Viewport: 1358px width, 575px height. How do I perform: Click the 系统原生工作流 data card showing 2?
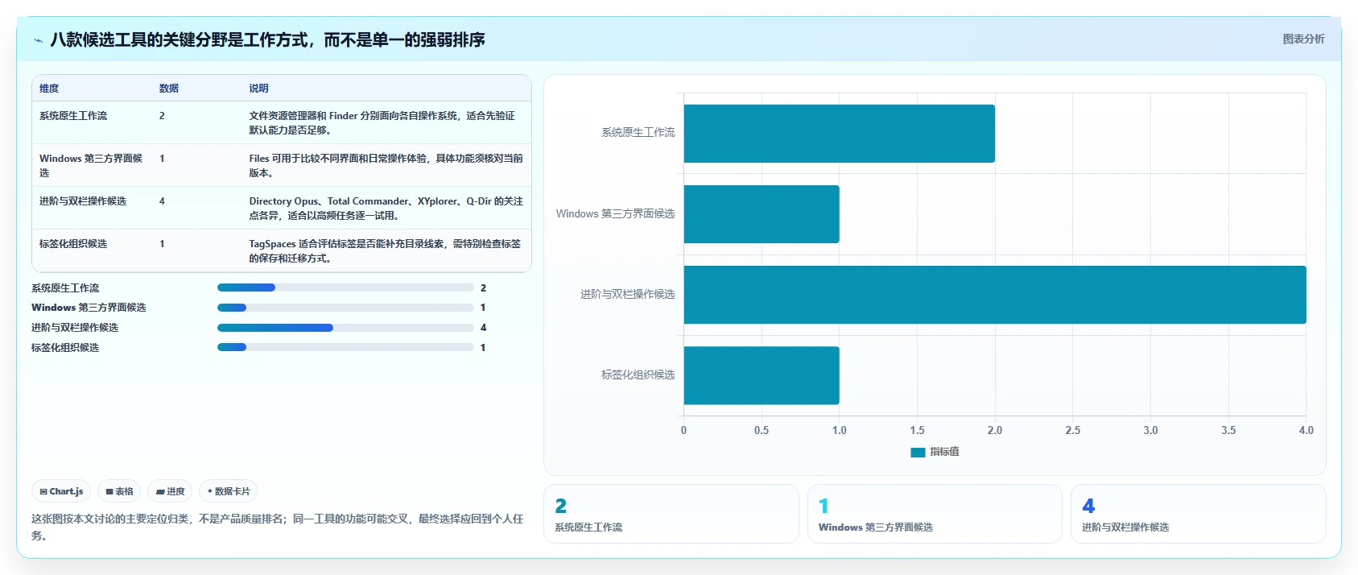pyautogui.click(x=671, y=514)
